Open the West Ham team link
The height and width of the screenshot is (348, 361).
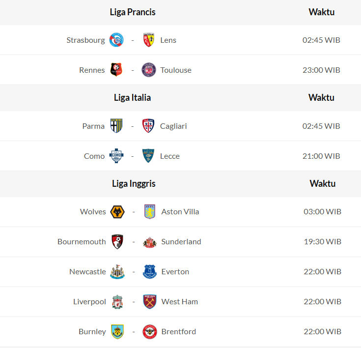pyautogui.click(x=180, y=302)
